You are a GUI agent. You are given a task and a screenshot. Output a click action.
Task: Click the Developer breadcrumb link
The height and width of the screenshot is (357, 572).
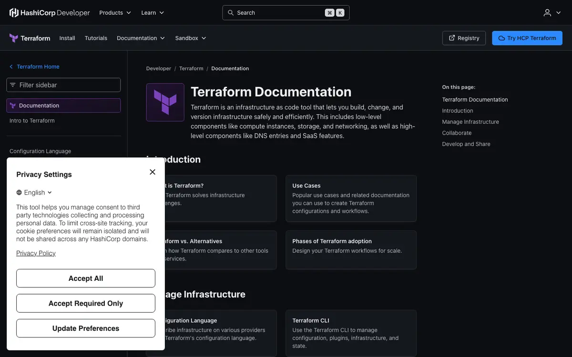point(158,69)
